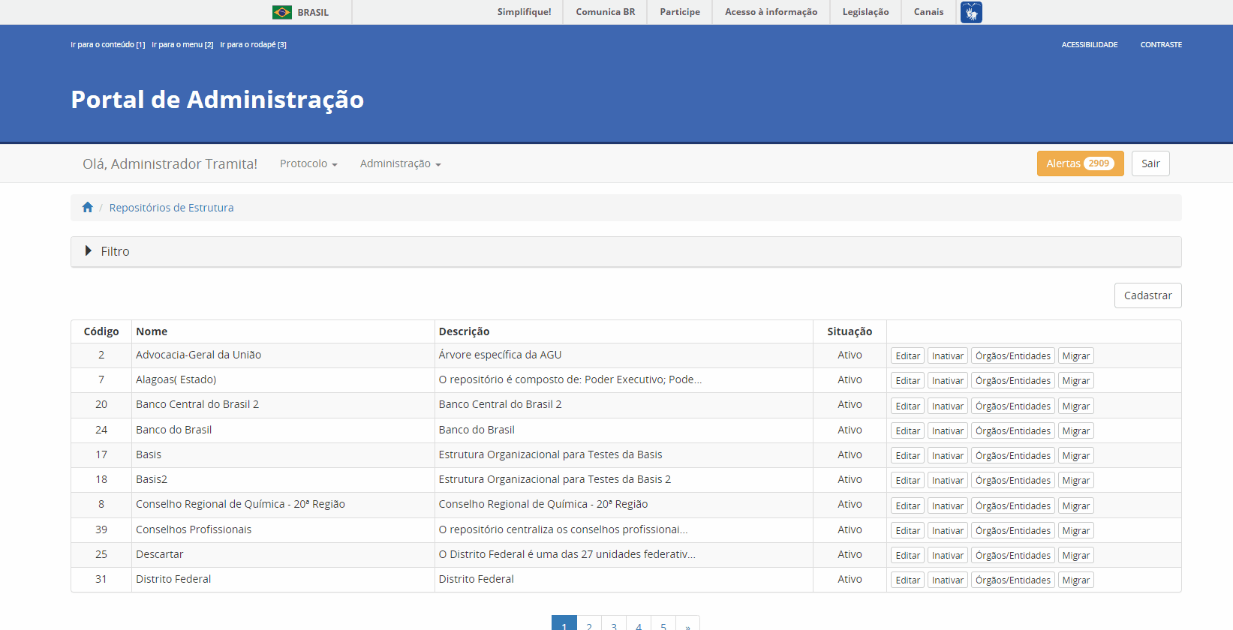Expand the Filtro panel
The image size is (1233, 630).
626,252
